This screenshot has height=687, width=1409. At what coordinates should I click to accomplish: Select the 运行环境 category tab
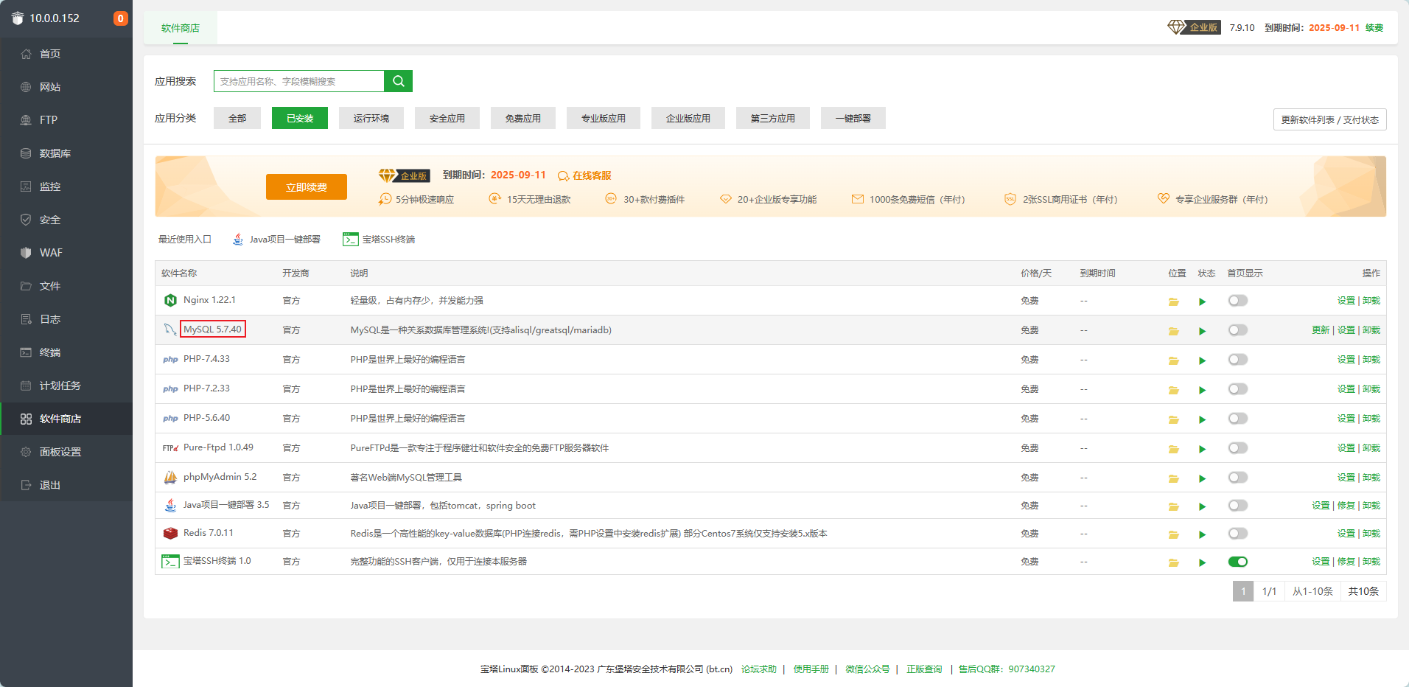point(371,118)
